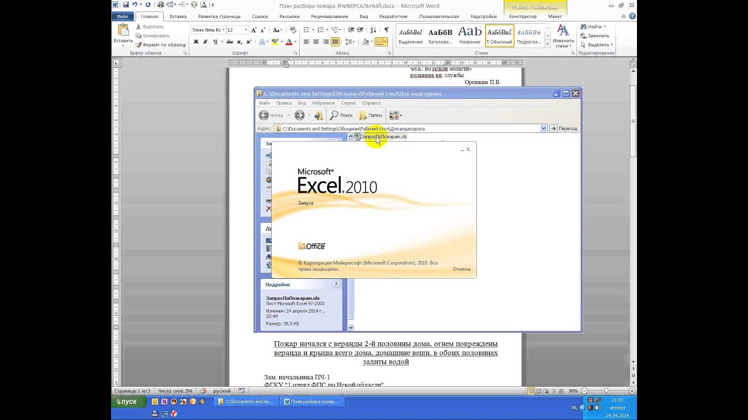
Task: Click the Переход go button in Explorer
Action: (563, 128)
